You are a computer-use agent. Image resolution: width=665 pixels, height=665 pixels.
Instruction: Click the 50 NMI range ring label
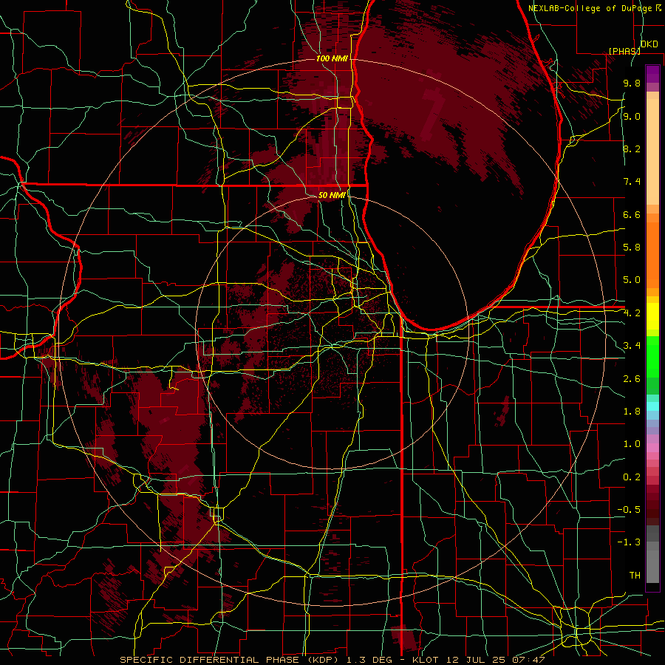[x=332, y=195]
